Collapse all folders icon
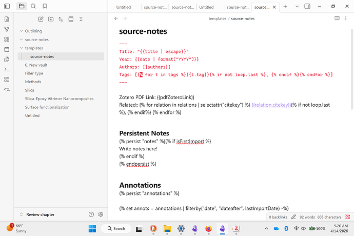Viewport: 354px width, 236px height. tap(81, 19)
